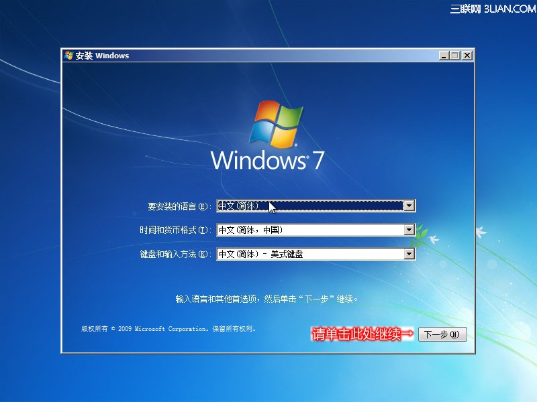537x402 pixels.
Task: Select the 中文(简体) language combo box field
Action: click(315, 206)
